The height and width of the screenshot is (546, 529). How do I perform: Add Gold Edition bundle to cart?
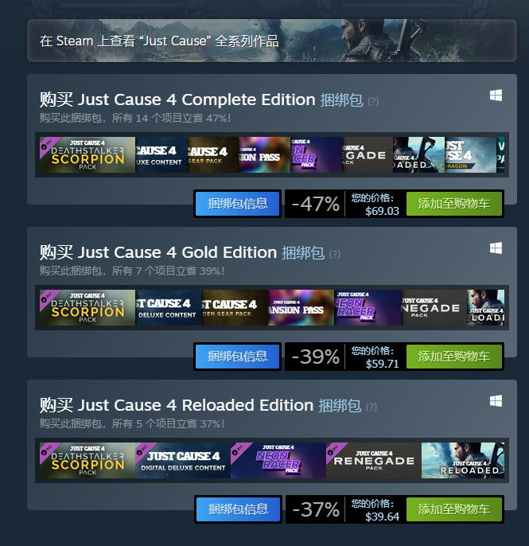(453, 357)
